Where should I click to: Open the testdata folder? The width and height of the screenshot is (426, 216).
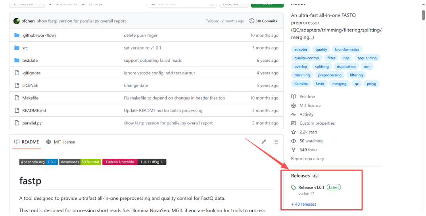(30, 60)
